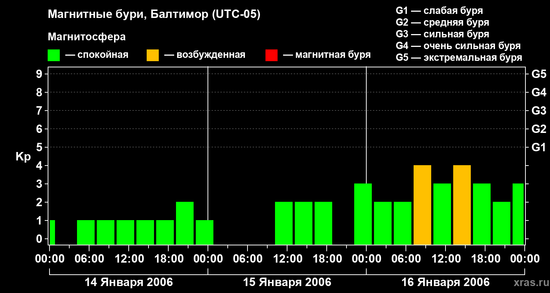Click the right-axis 'G2' tick label

539,129
